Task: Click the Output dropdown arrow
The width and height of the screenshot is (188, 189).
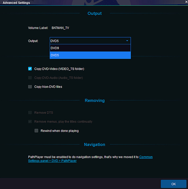Action: 127,41
